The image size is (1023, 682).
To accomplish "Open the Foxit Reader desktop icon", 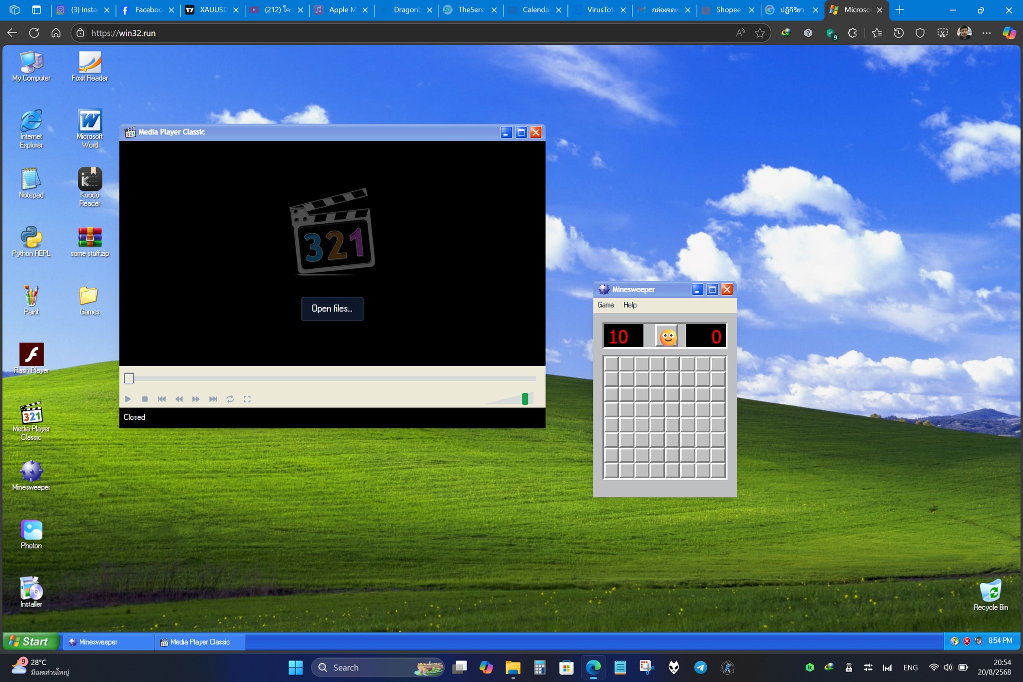I will (x=89, y=66).
